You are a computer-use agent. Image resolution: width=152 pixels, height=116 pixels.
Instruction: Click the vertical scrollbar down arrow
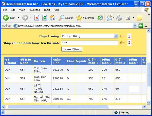point(149,103)
